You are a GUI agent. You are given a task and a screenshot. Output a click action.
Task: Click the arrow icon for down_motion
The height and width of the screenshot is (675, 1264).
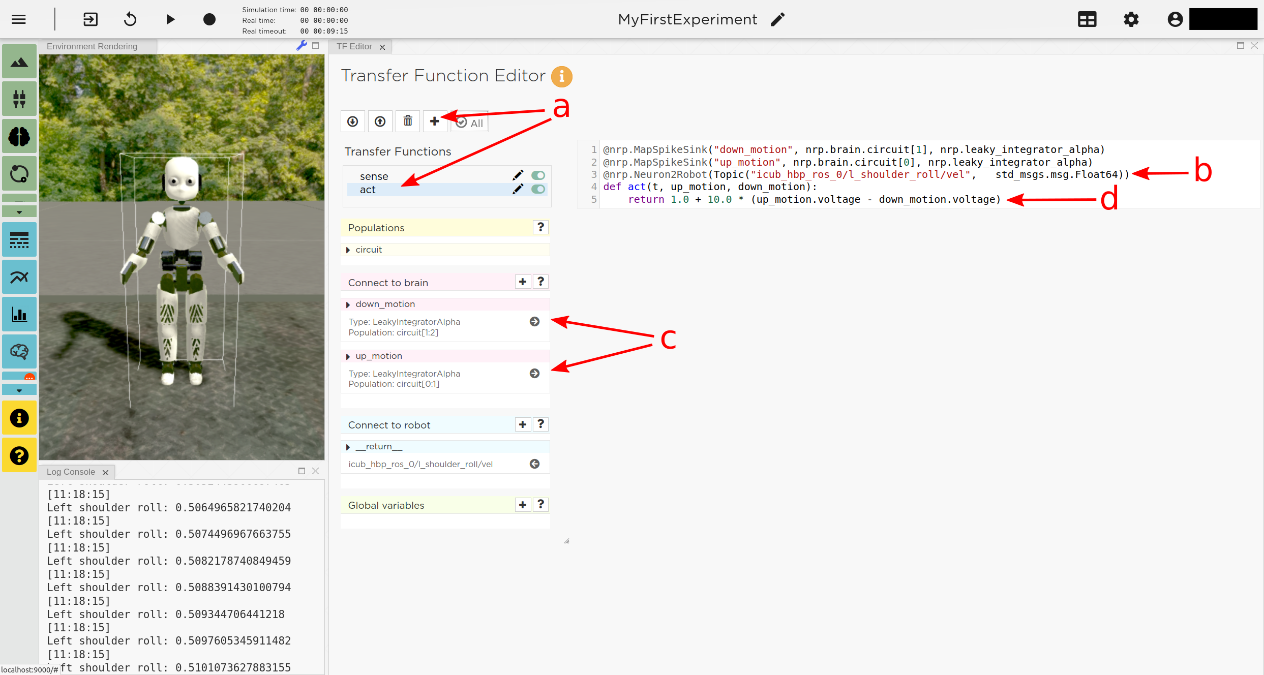coord(534,322)
